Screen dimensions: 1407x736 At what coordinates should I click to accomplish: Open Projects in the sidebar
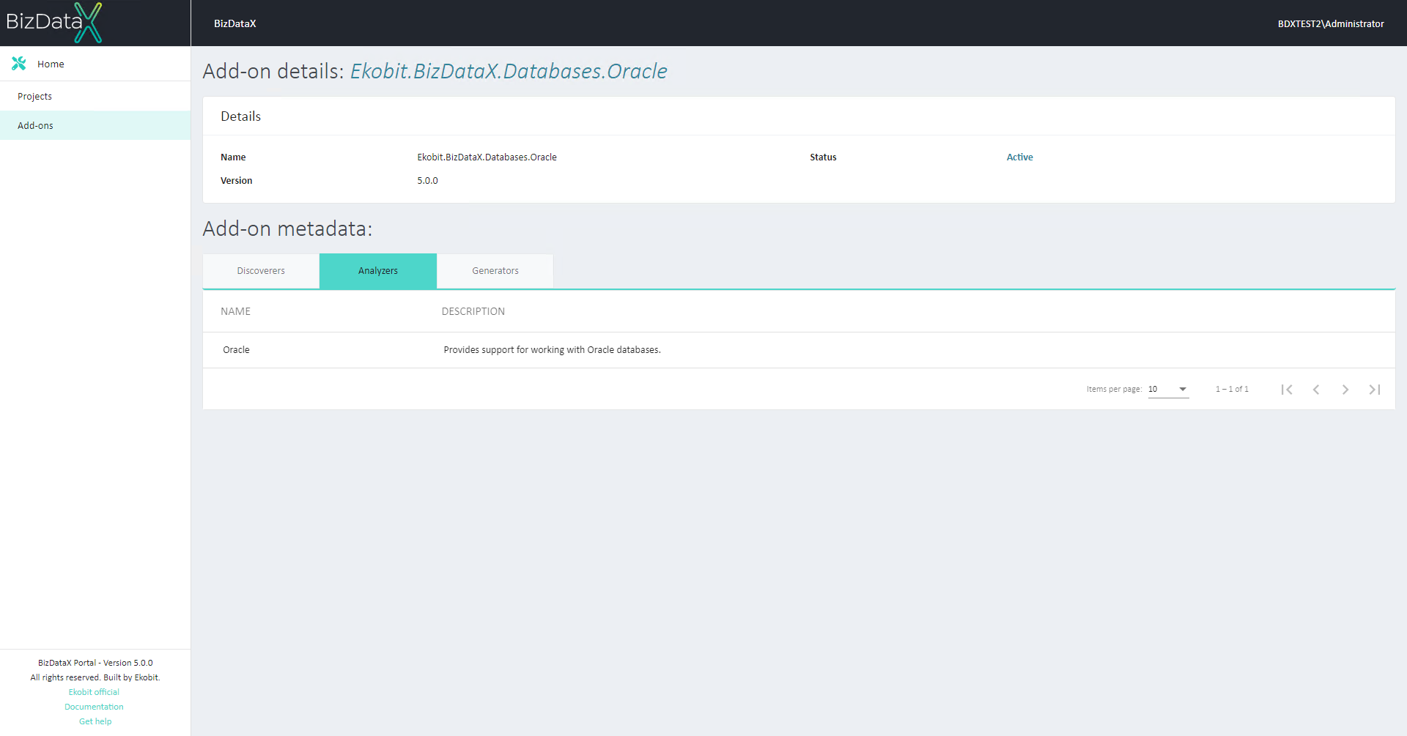(95, 96)
